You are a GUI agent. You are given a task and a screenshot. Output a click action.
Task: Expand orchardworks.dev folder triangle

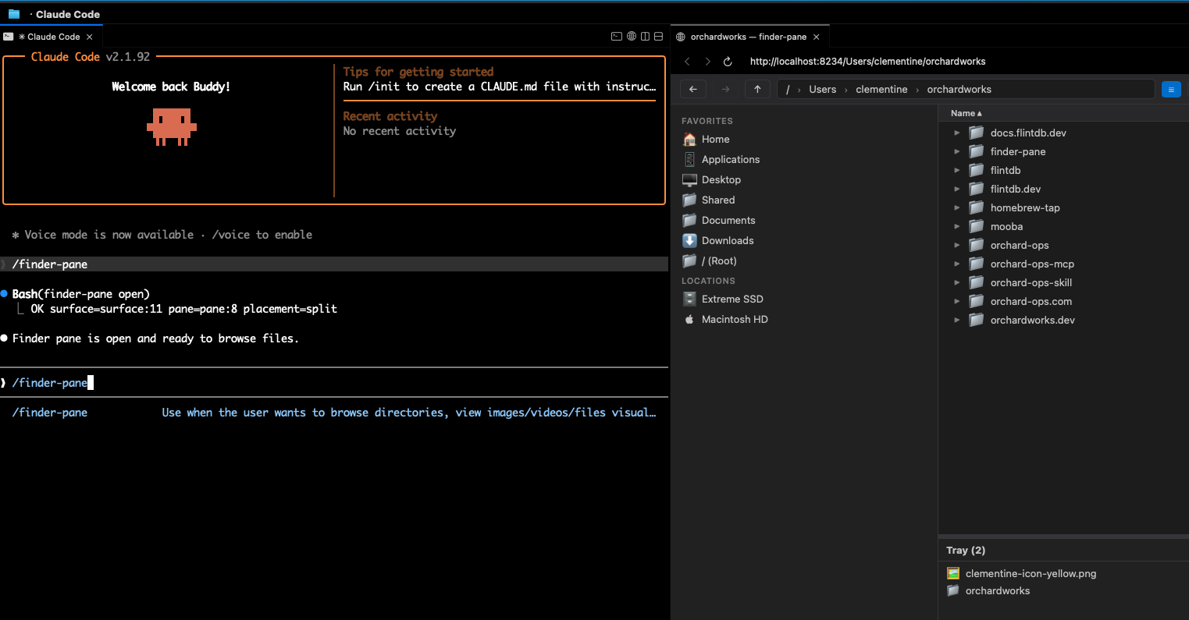[957, 320]
